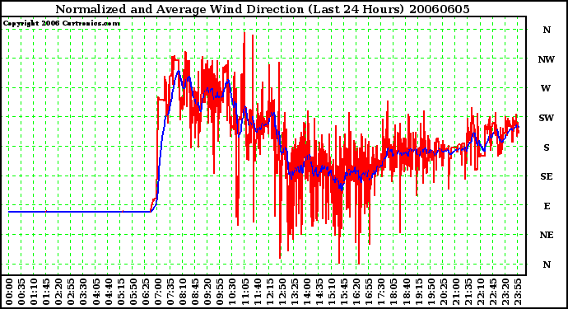Click the 03:30 time label

point(83,292)
